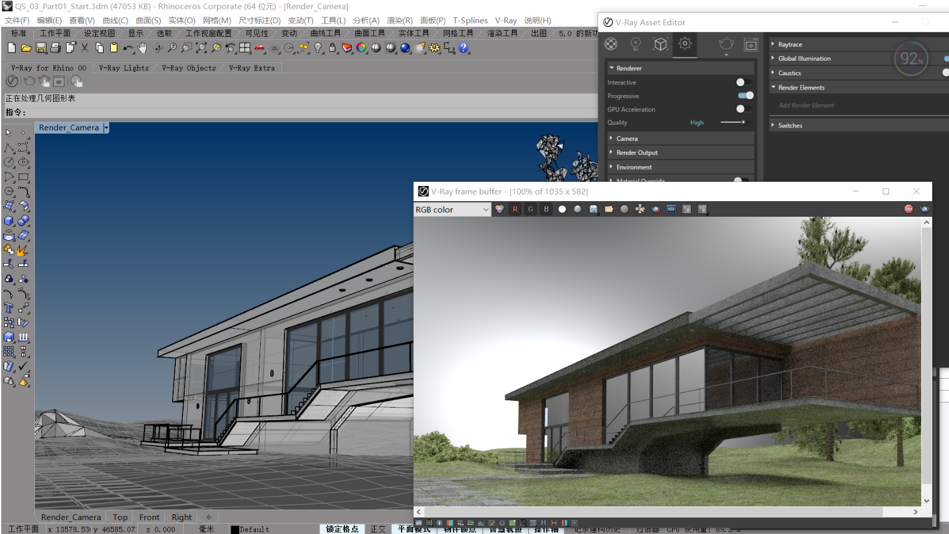Switch to the Top viewport tab
Screen dimensions: 949x534
[120, 517]
